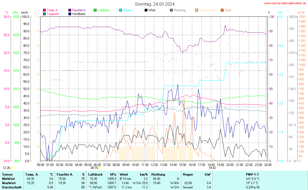The width and height of the screenshot is (308, 190).
Task: Click the Sonnenschein legend square
Action: pyautogui.click(x=197, y=10)
